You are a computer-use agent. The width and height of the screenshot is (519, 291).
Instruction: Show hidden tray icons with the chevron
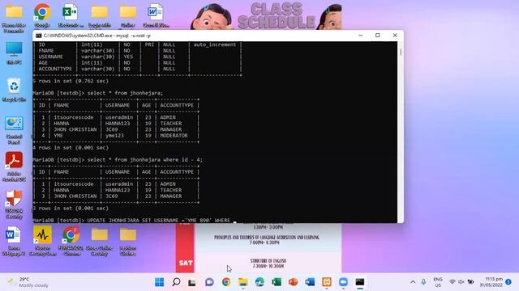click(413, 282)
